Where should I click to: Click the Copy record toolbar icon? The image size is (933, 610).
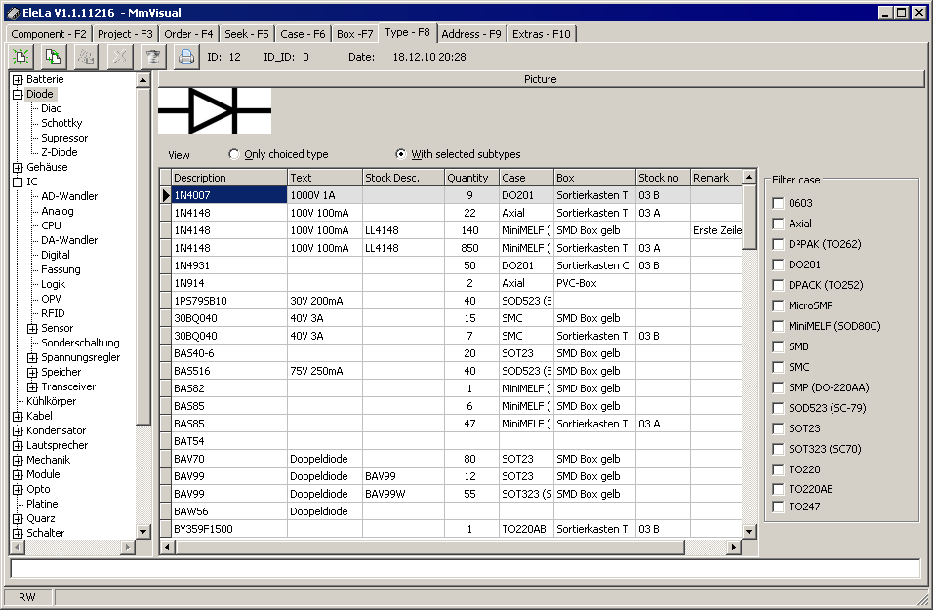coord(53,57)
